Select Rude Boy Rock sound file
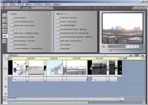The image size is (148, 105). (21, 45)
